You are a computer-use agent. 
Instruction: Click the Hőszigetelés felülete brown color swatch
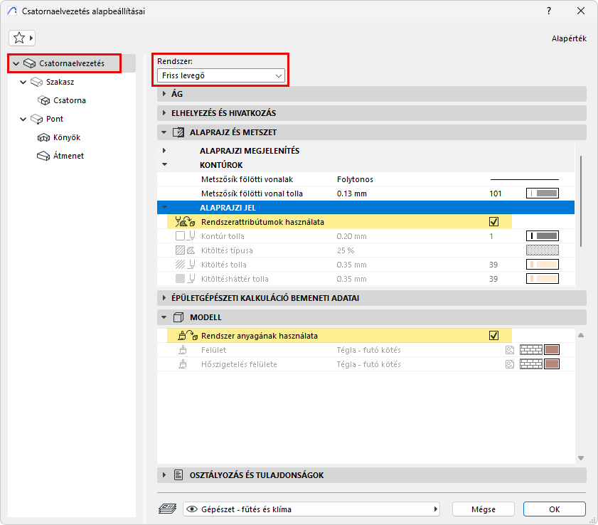(552, 364)
